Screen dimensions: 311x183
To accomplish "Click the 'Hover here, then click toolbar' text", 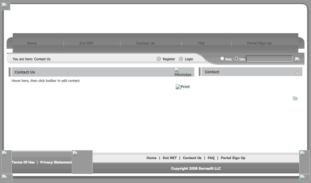I will click(x=46, y=81).
